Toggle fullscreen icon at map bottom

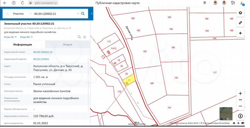[243, 123]
